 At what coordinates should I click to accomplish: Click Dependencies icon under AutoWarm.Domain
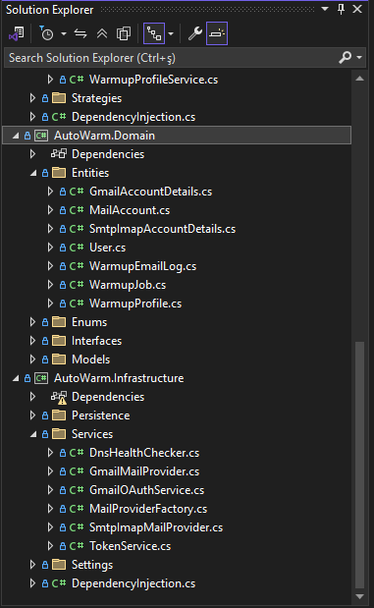(59, 154)
